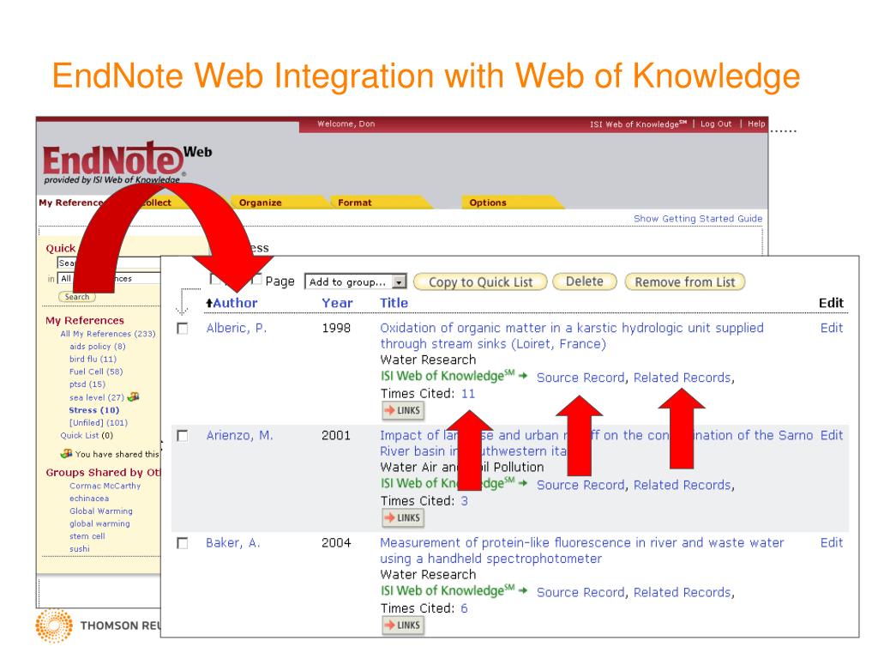Viewport: 878px width, 659px height.
Task: Open author Alberic, P. link
Action: pos(236,329)
